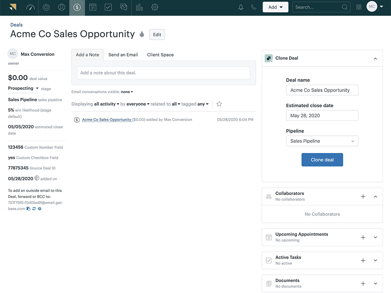Toggle the star filter in activity feed
391x293 pixels.
[x=219, y=104]
